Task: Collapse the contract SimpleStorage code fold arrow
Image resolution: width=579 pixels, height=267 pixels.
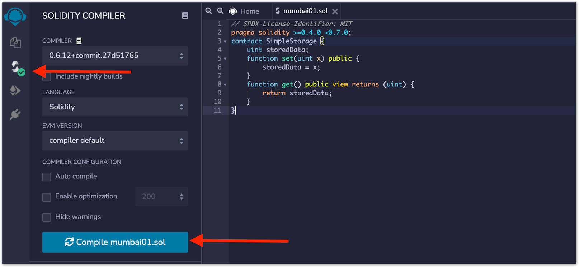Action: (225, 42)
